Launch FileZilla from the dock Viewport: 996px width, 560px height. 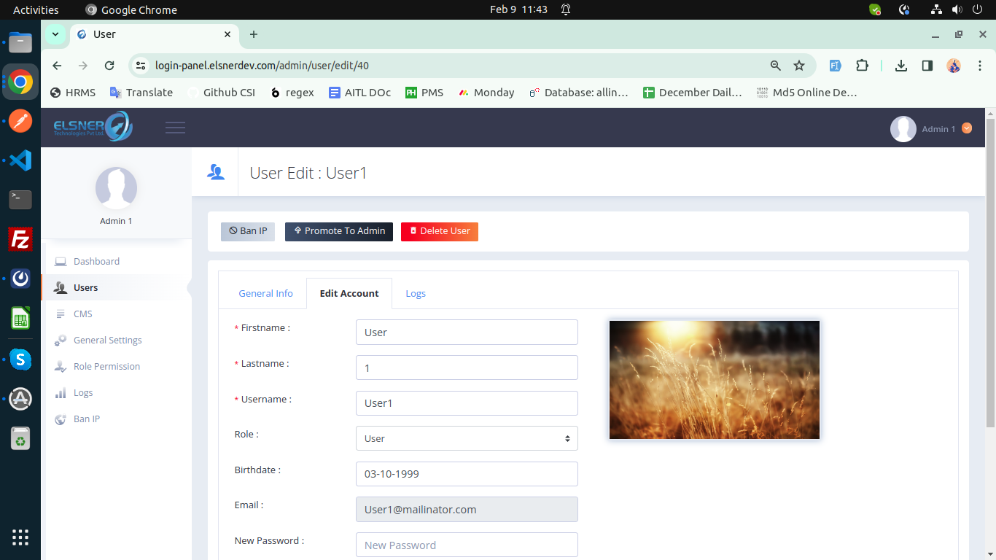[x=20, y=238]
